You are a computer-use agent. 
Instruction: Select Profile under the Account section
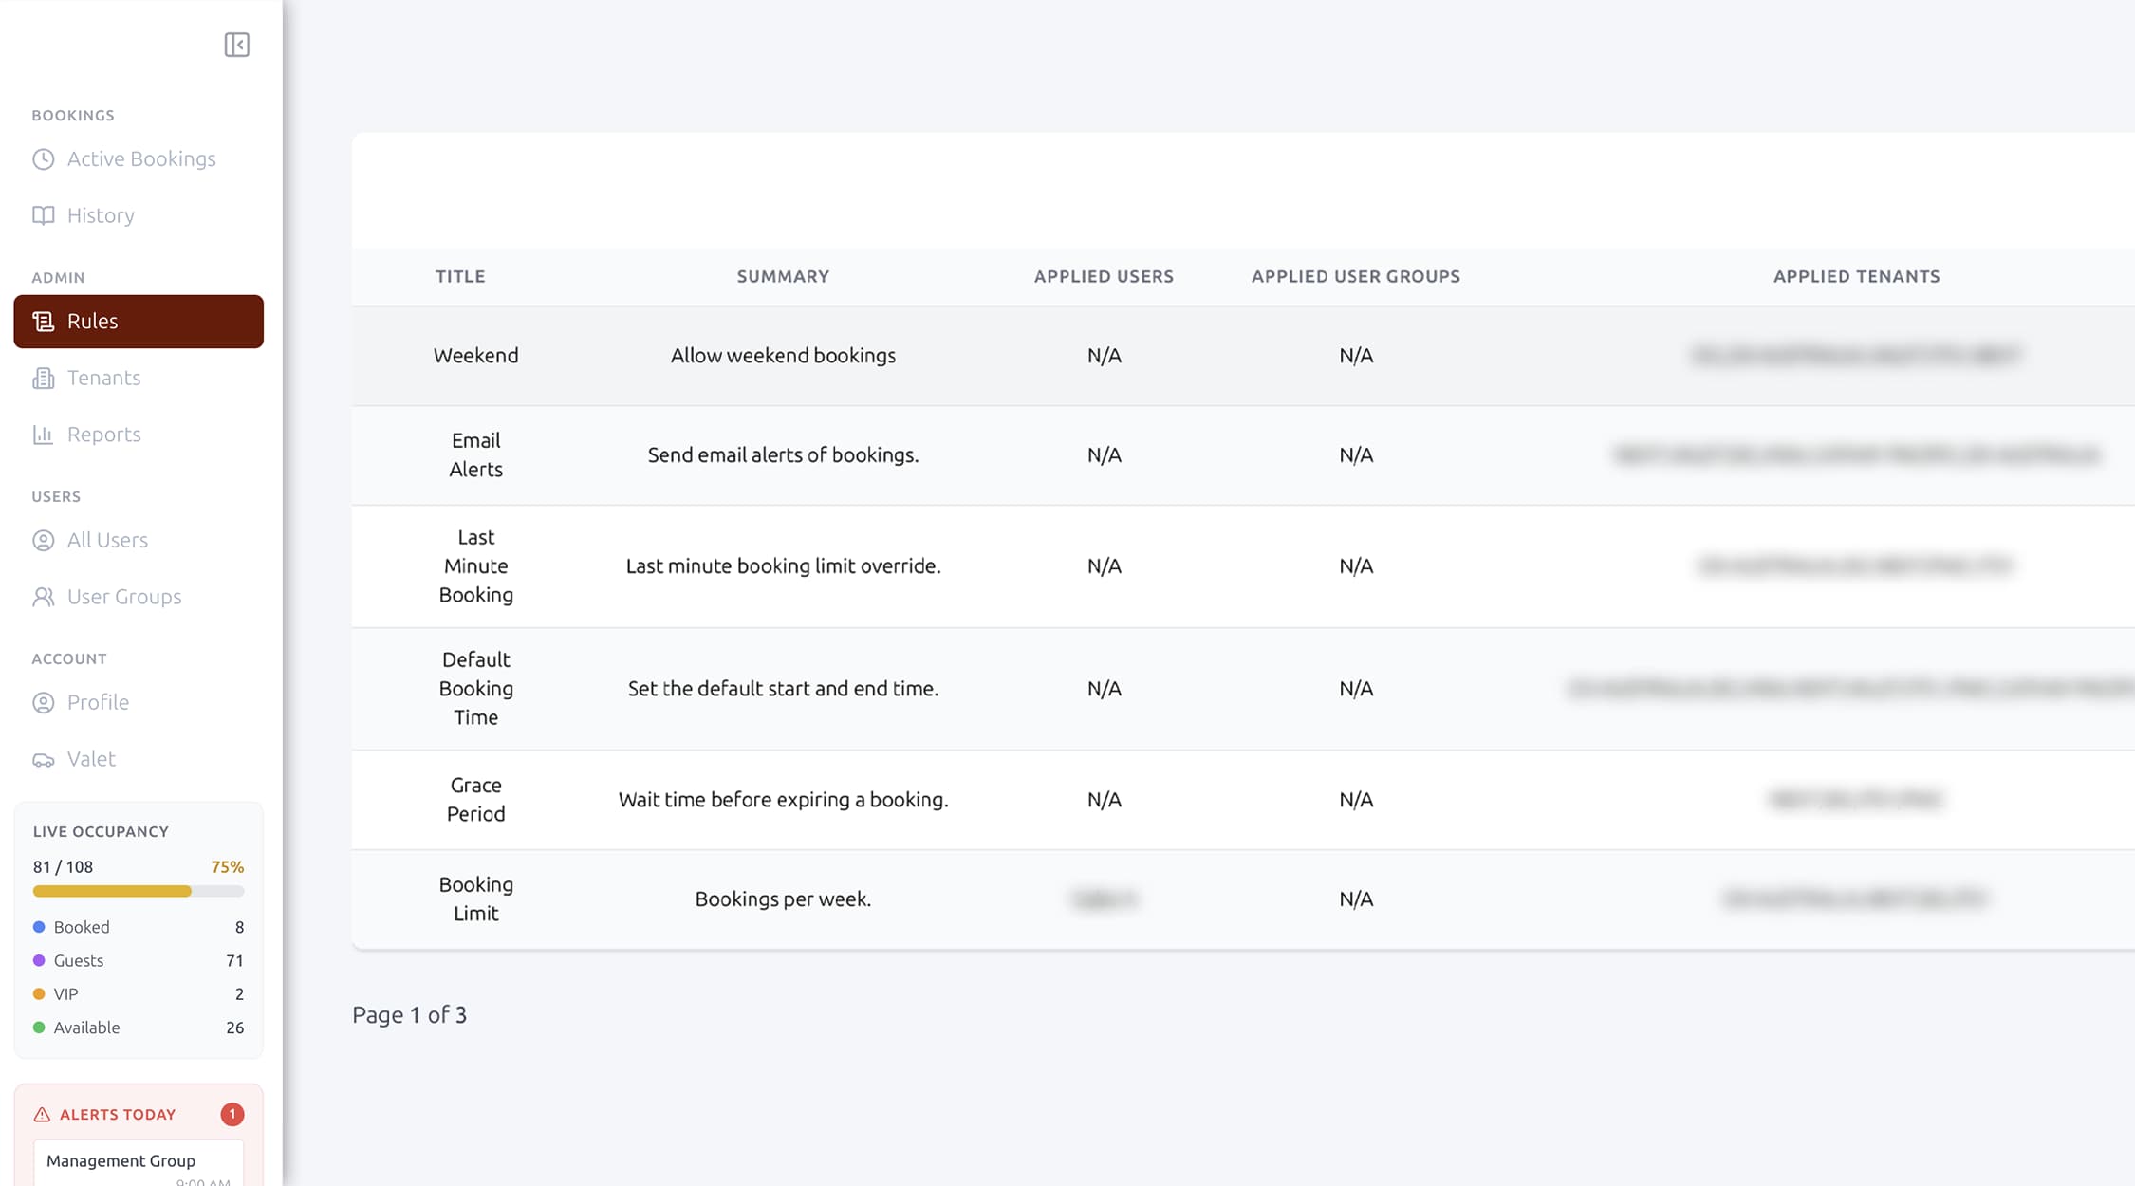(98, 702)
